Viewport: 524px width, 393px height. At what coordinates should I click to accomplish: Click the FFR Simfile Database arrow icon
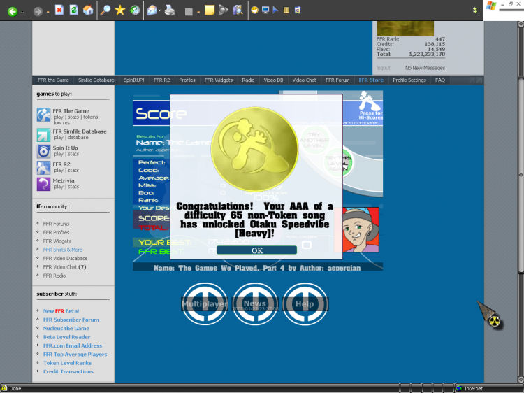[43, 134]
